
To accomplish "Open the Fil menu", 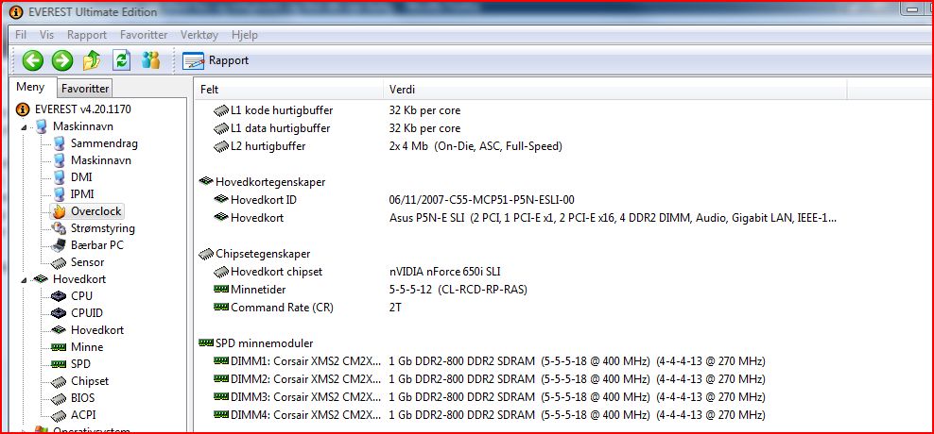I will coord(21,35).
